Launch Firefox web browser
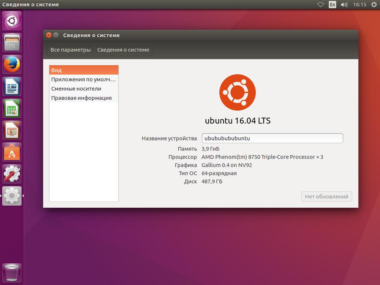 coord(12,65)
